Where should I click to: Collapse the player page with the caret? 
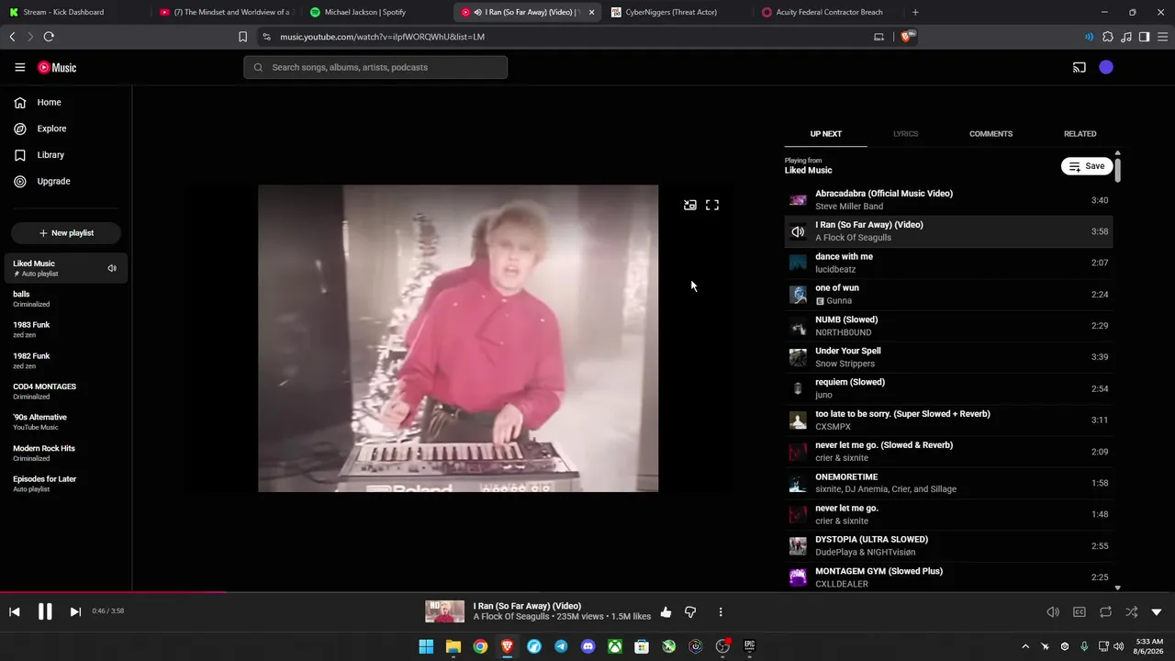1157,612
